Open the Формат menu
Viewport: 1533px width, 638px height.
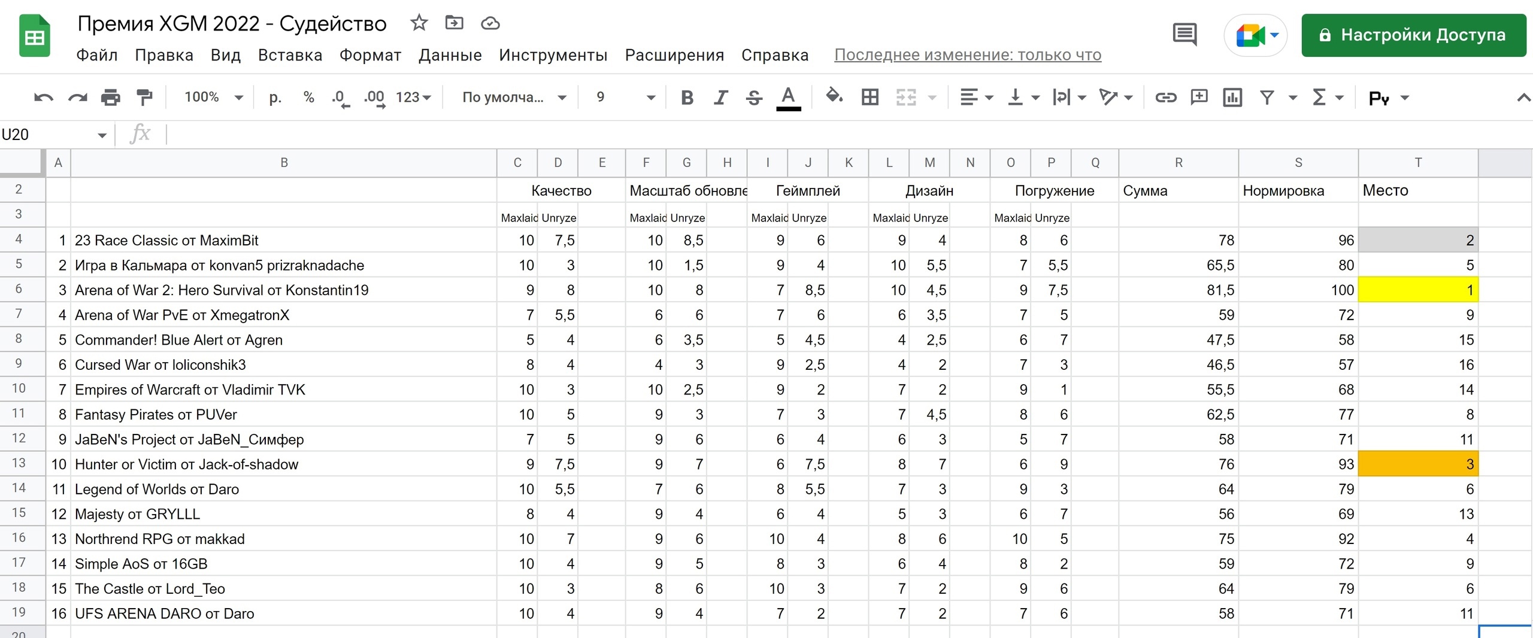point(370,55)
